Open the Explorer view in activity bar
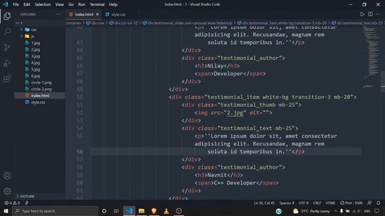The height and width of the screenshot is (216, 385). point(7,16)
